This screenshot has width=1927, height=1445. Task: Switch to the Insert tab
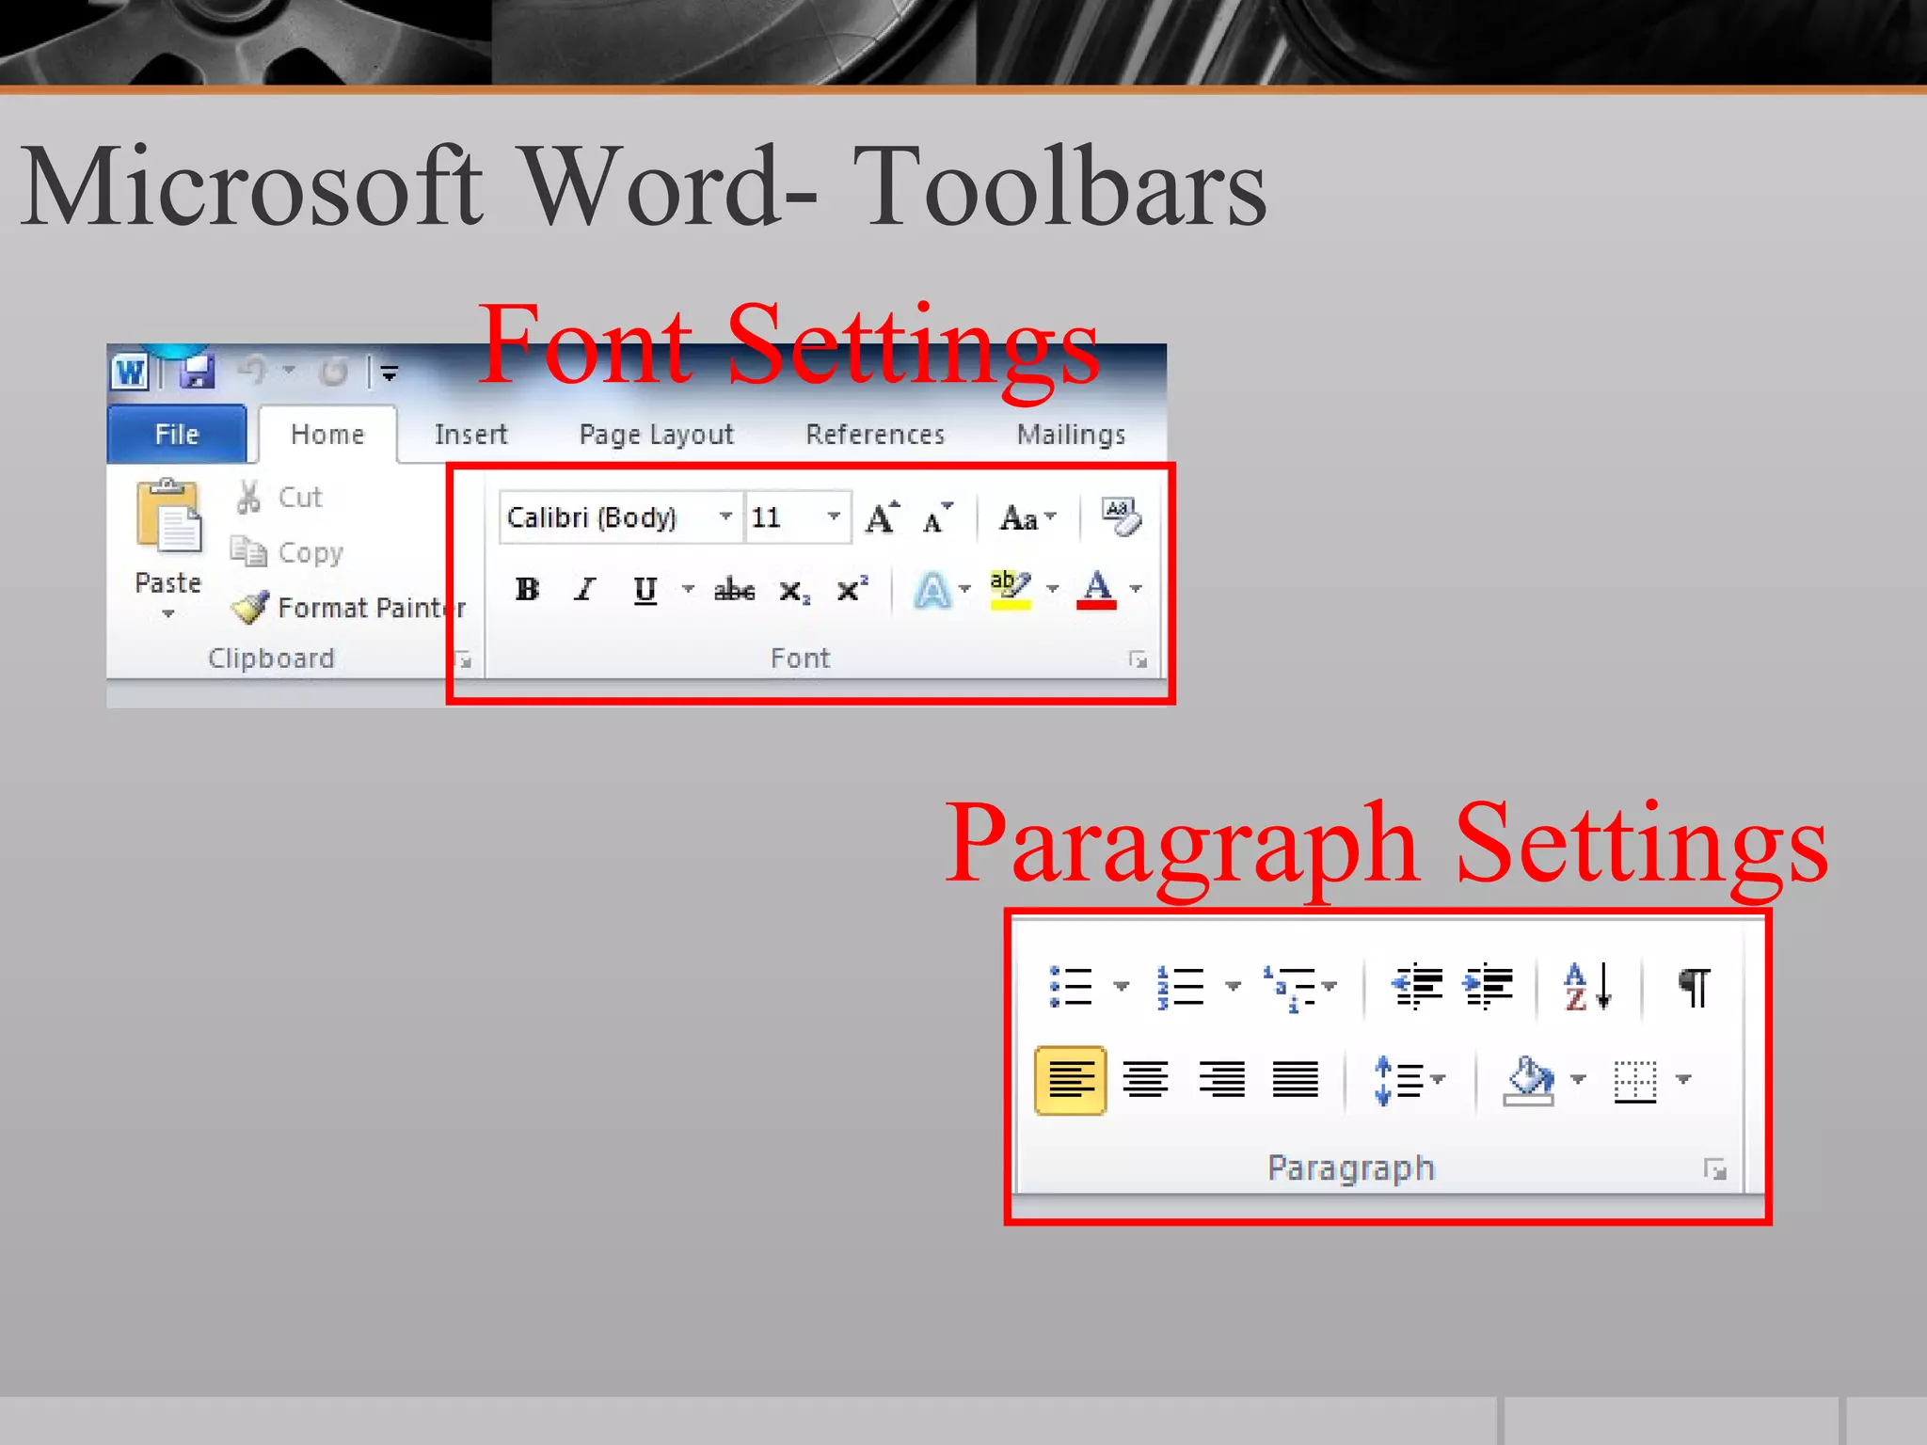(x=470, y=435)
